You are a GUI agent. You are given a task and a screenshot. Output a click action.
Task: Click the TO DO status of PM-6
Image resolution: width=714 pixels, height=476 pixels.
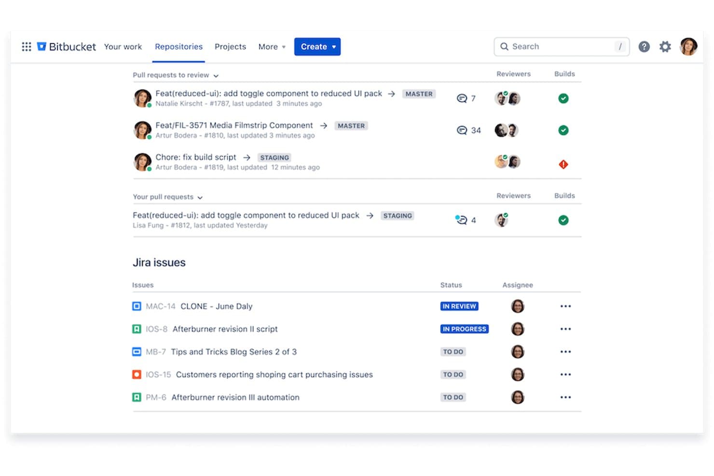pos(453,397)
